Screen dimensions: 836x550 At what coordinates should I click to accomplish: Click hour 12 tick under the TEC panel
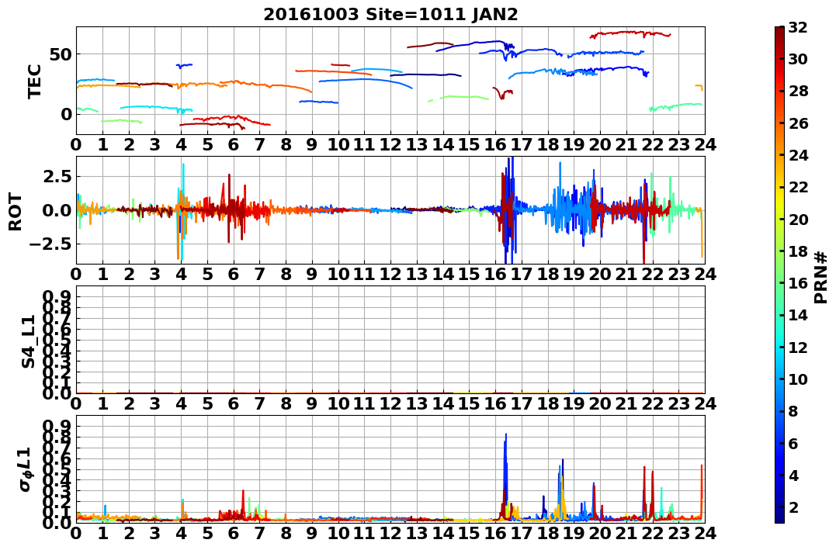(x=390, y=144)
